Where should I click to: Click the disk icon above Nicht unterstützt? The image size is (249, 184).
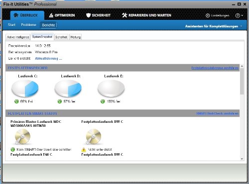(x=93, y=137)
